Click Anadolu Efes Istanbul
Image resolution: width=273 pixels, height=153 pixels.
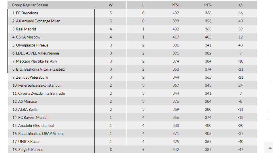pos(36,125)
